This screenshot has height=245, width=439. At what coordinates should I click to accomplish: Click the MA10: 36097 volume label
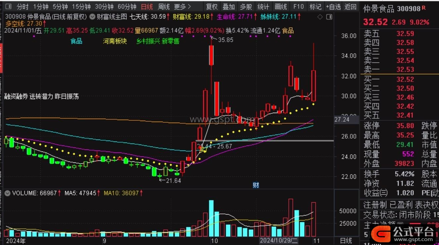tap(123, 193)
